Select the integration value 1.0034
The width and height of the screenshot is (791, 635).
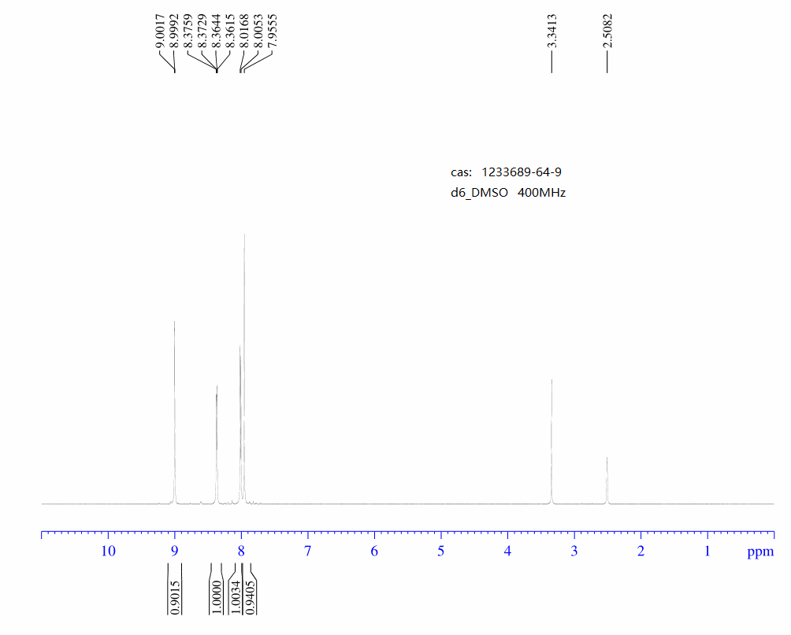236,598
